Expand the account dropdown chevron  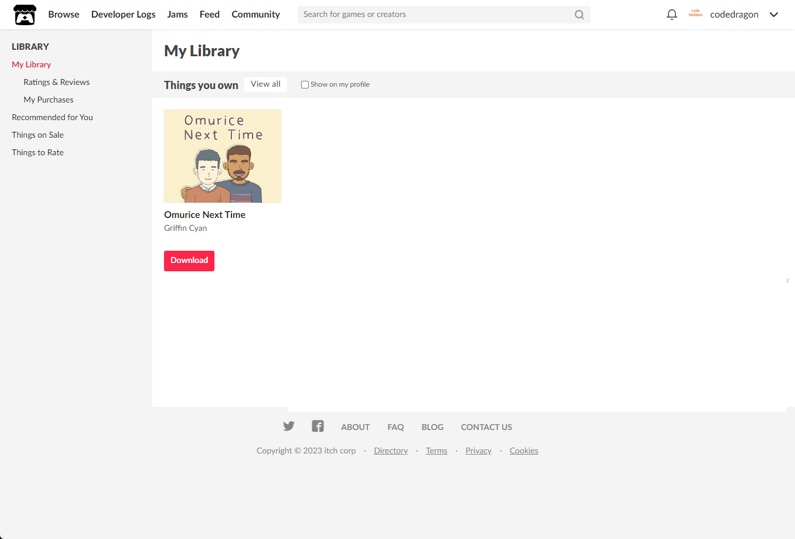point(774,15)
